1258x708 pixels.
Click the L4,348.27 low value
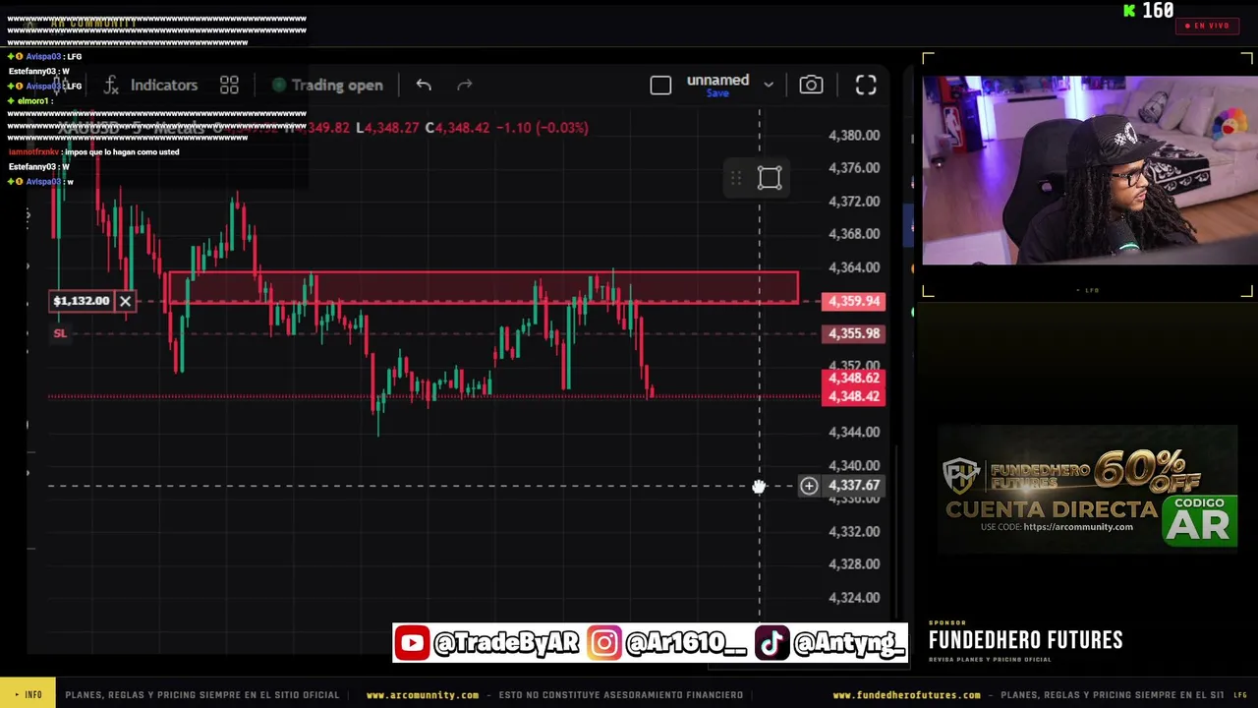387,128
